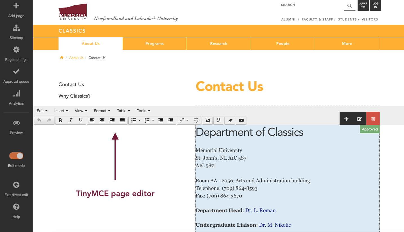The height and width of the screenshot is (232, 404).
Task: Open the bullet list style dropdown
Action: click(140, 120)
